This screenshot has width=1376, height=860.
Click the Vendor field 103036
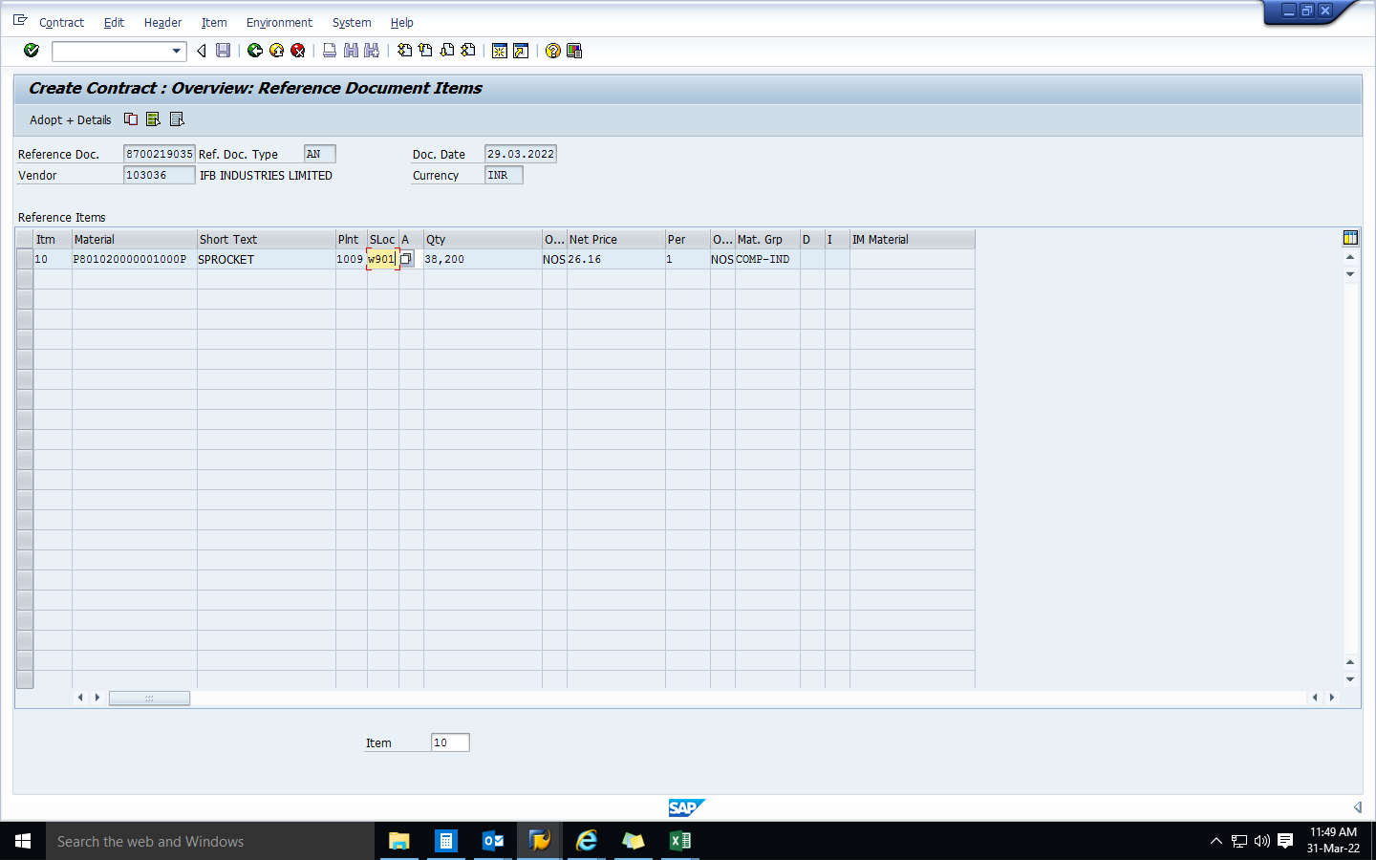pyautogui.click(x=160, y=175)
